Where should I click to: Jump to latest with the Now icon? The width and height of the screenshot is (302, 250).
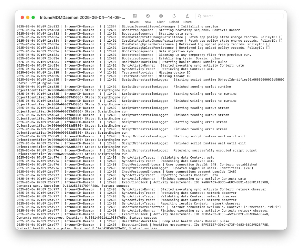coord(148,16)
